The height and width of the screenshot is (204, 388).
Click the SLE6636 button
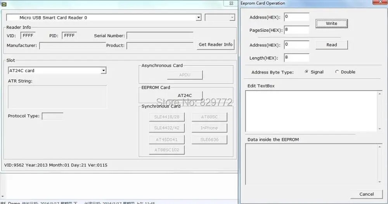click(210, 140)
